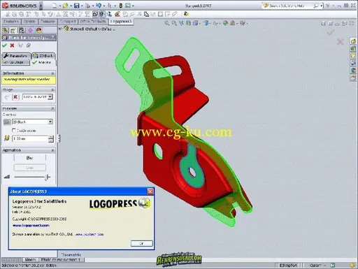Image resolution: width=358 pixels, height=269 pixels.
Task: Click the red X icon in Stage section
Action: 15,97
